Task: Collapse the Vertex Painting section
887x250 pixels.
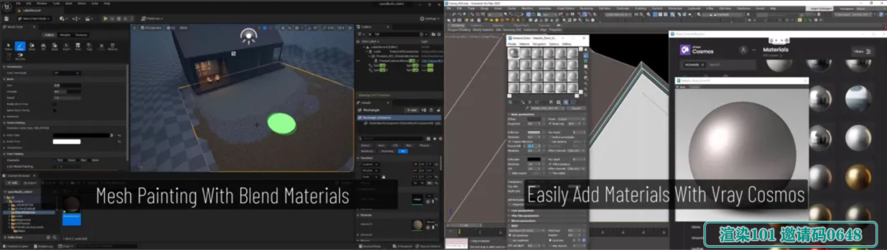Action: pyautogui.click(x=4, y=123)
